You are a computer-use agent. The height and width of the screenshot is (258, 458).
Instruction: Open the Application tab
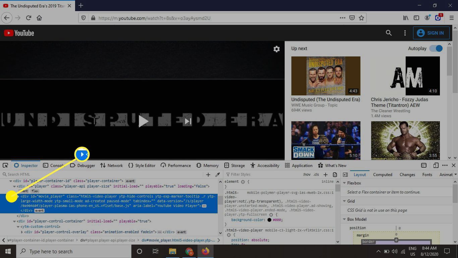point(298,165)
